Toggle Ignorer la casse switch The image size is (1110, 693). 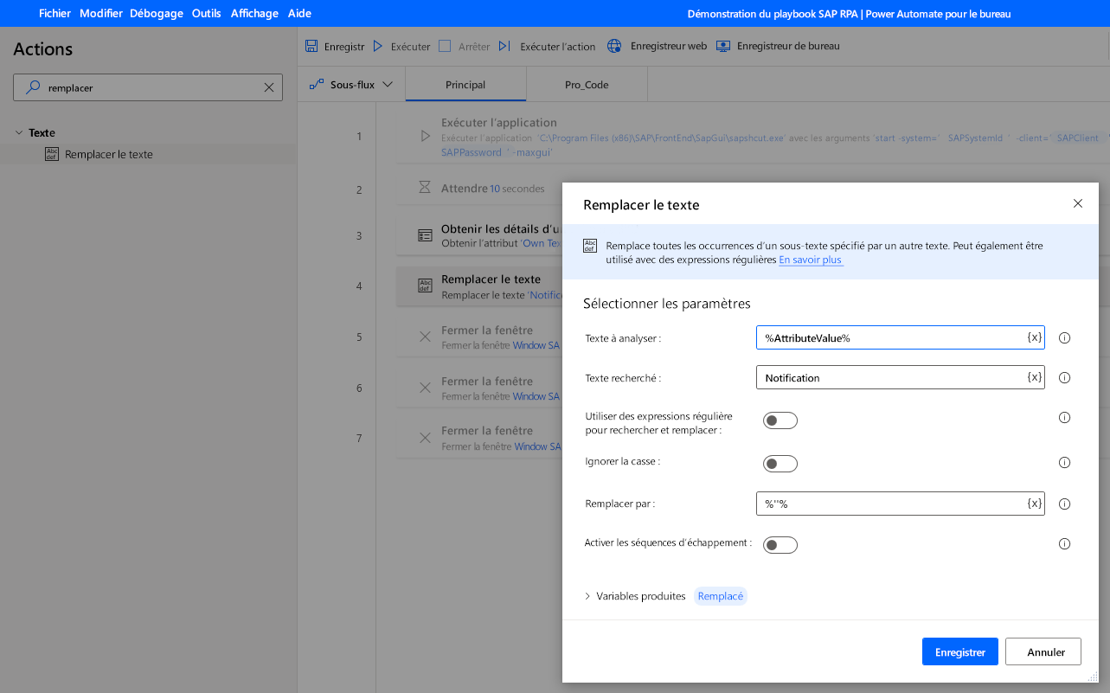(780, 464)
